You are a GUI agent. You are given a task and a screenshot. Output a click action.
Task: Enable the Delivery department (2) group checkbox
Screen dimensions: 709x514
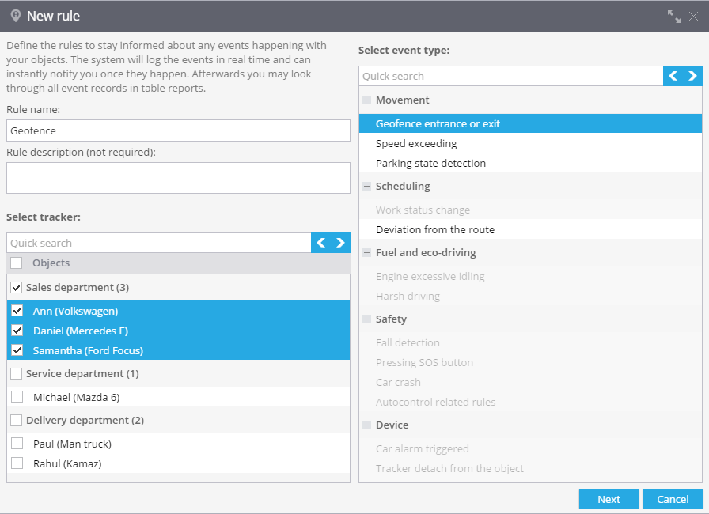tap(17, 420)
